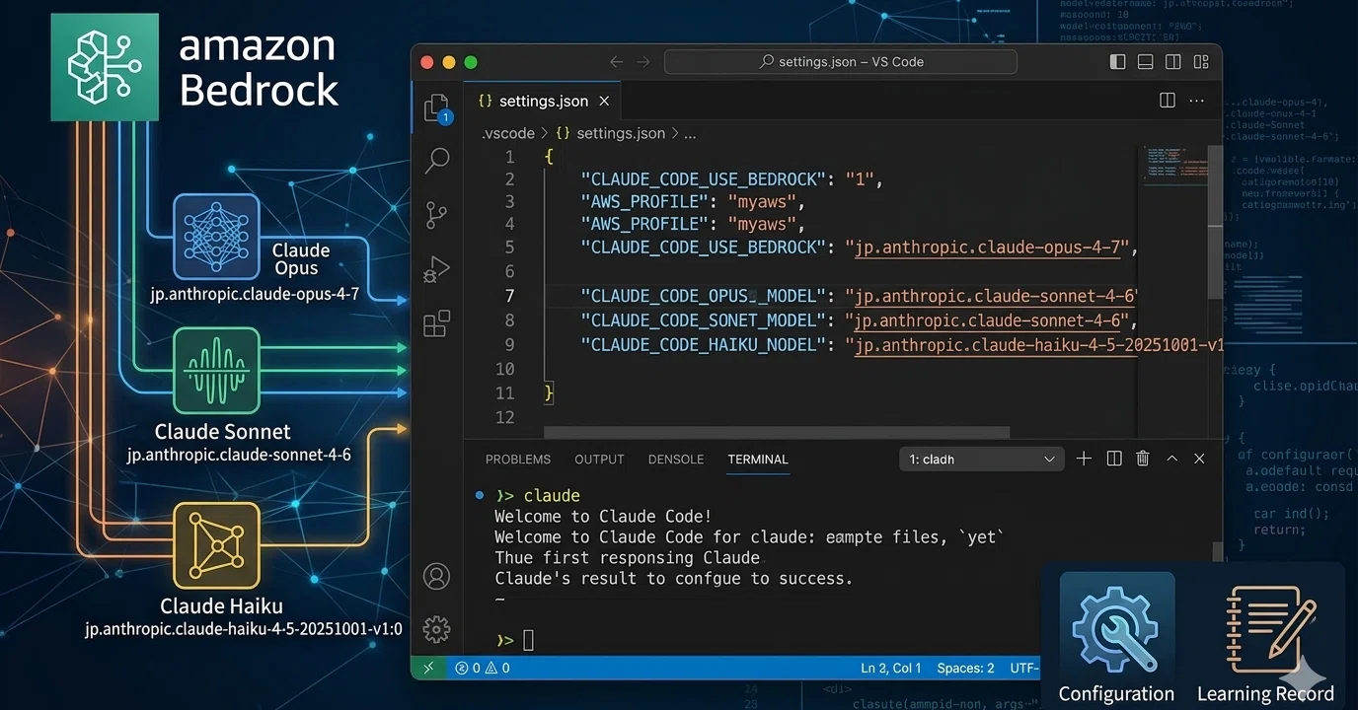Go forward with the right arrow
Viewport: 1358px width, 710px height.
[x=643, y=61]
